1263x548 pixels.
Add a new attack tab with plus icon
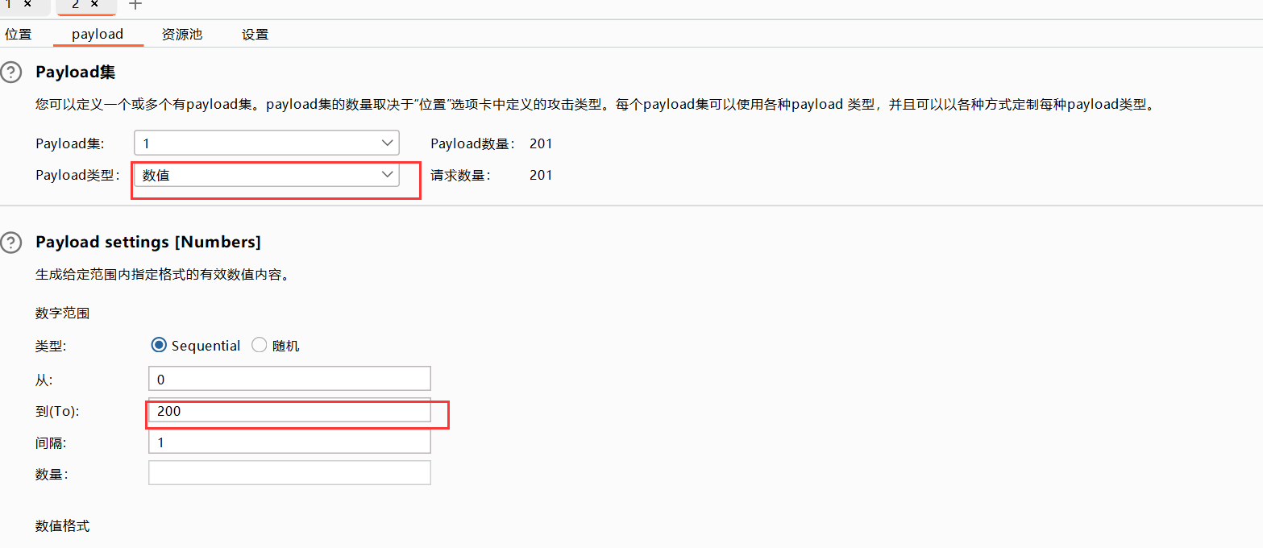[135, 4]
